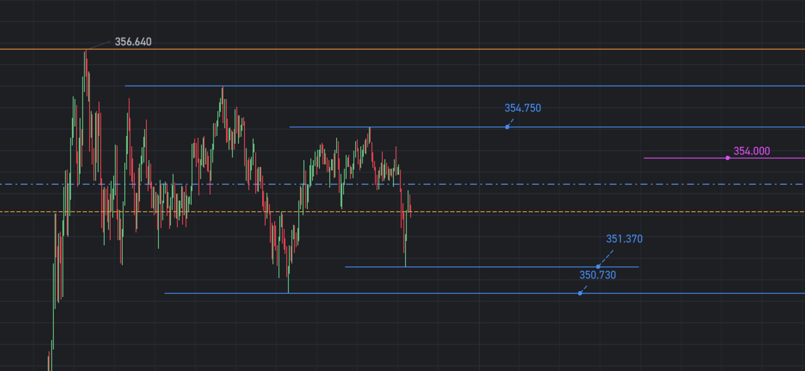Click the anchor dot on the 350.730 line
This screenshot has width=805, height=371.
(x=580, y=293)
